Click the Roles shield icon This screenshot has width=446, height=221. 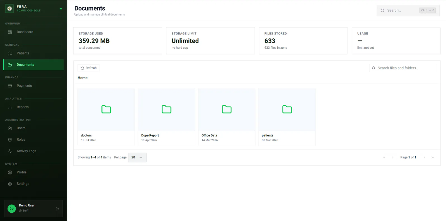pyautogui.click(x=10, y=140)
